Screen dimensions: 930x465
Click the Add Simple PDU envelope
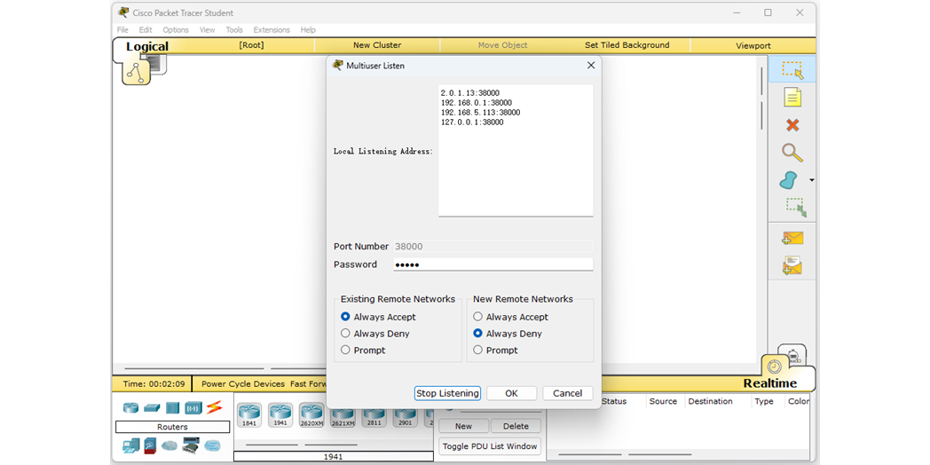792,238
